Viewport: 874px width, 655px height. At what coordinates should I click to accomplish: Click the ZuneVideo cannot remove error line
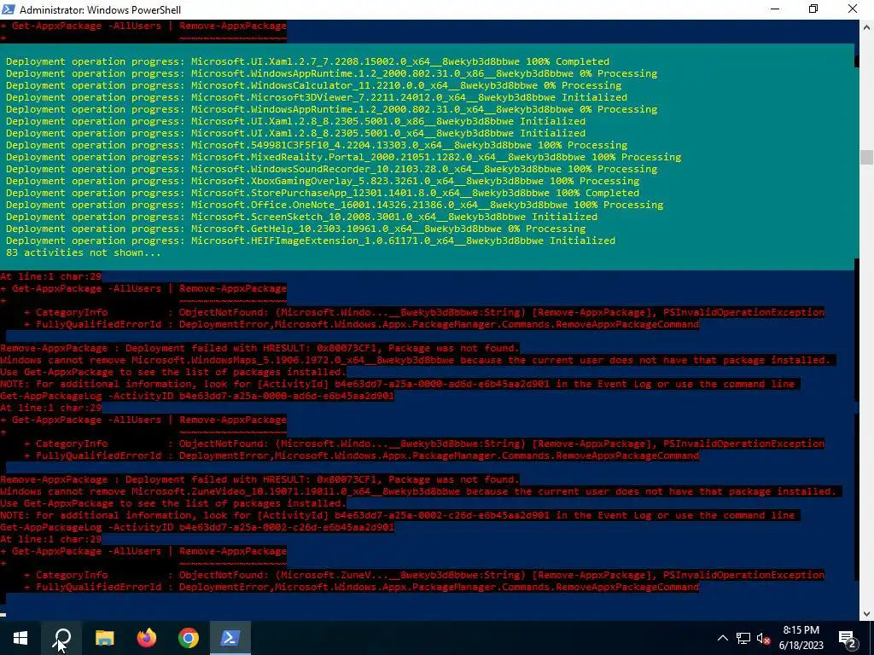(x=418, y=492)
